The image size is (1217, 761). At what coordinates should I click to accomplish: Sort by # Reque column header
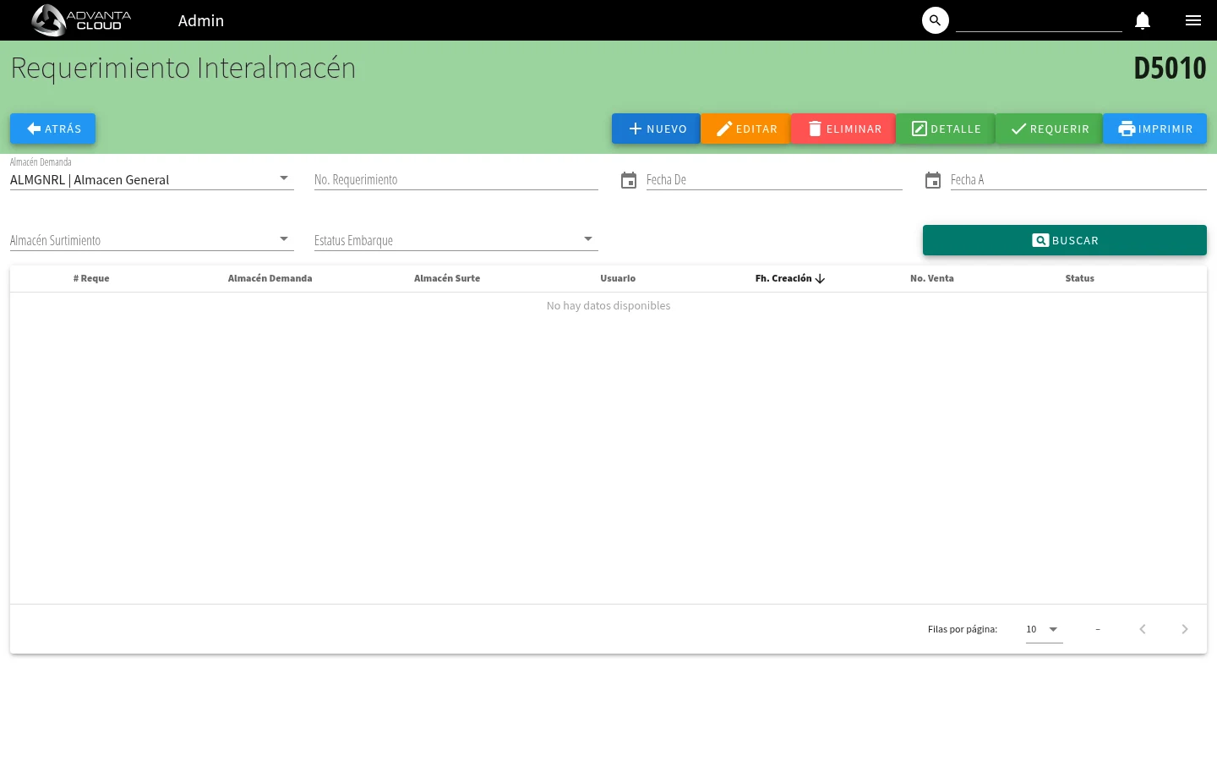coord(91,278)
